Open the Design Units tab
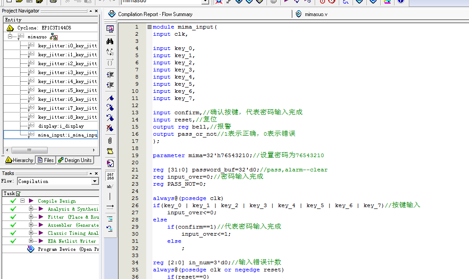This screenshot has width=469, height=279. [x=74, y=160]
